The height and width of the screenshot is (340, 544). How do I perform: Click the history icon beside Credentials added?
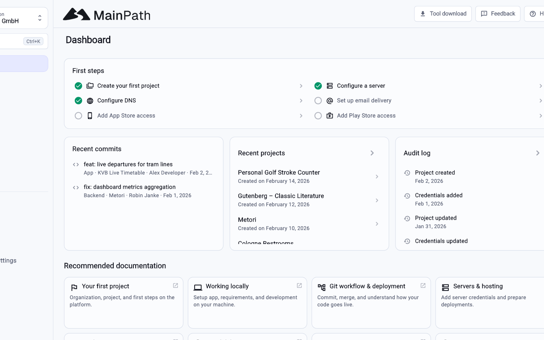tap(407, 196)
